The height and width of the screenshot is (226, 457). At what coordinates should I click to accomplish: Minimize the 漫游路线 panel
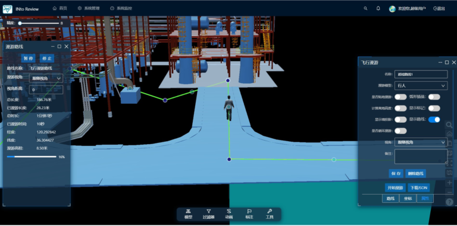[53, 46]
